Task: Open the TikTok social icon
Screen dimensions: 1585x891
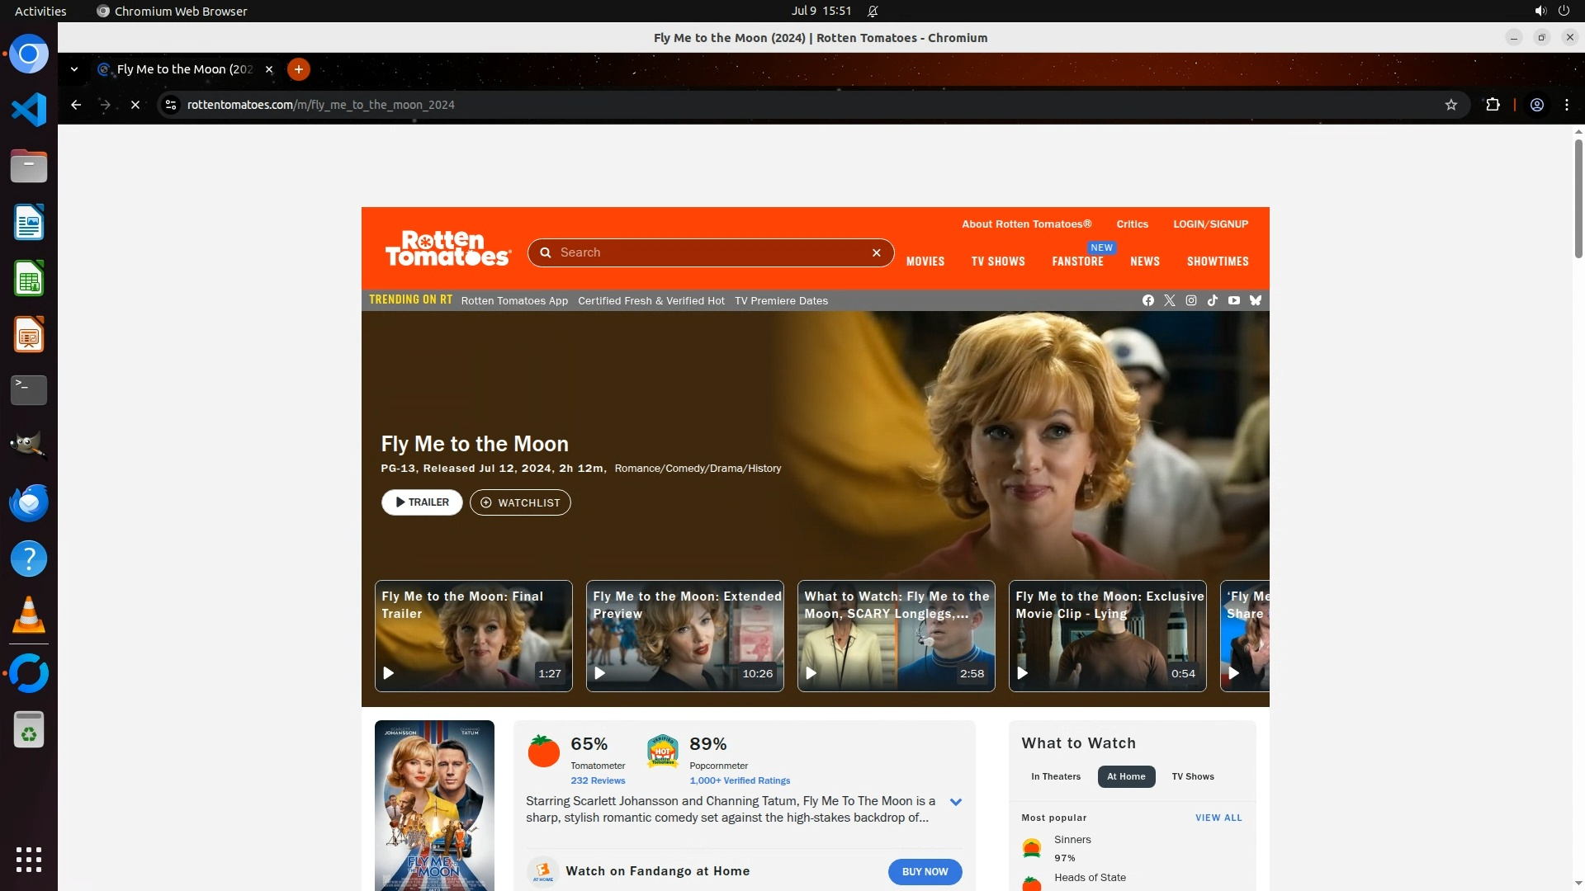Action: (1212, 300)
